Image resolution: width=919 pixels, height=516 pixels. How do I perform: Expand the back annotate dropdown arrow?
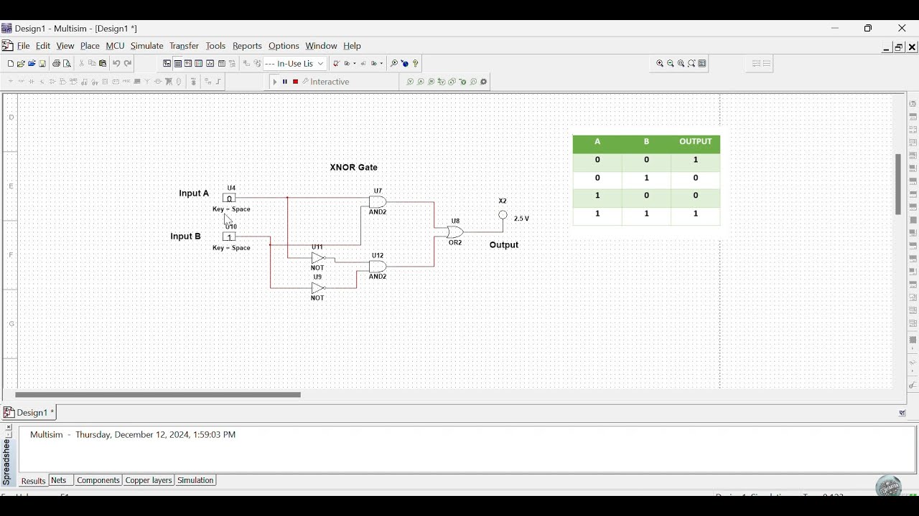click(381, 64)
